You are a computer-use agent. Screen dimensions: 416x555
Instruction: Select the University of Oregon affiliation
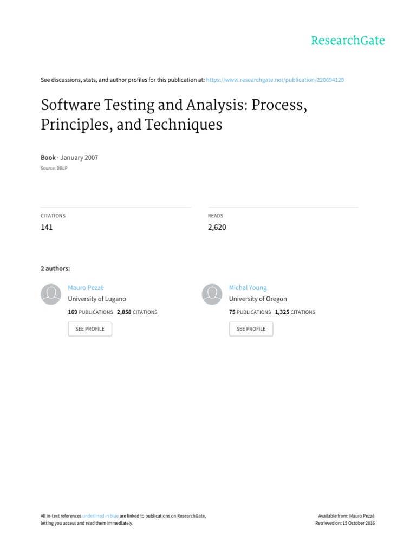click(x=258, y=299)
